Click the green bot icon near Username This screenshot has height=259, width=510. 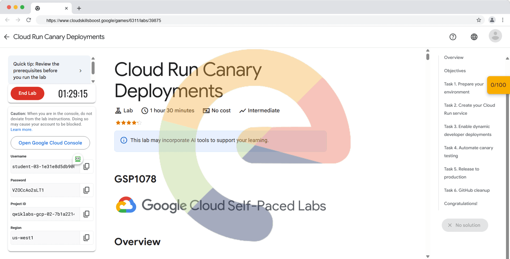pyautogui.click(x=78, y=159)
